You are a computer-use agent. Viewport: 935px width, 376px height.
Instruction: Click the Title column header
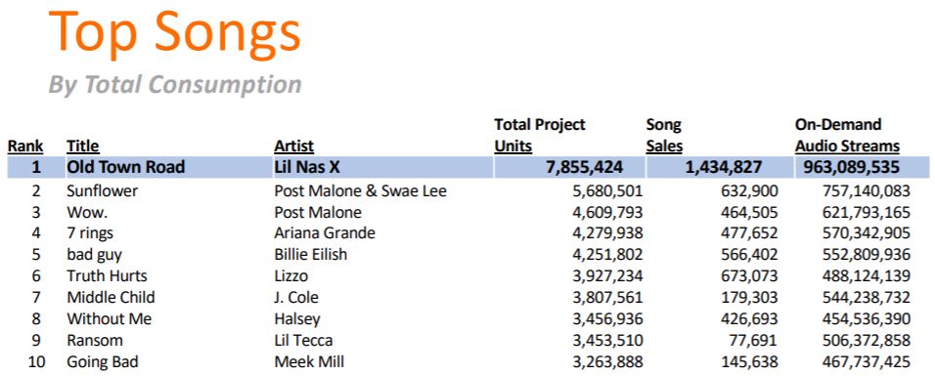coord(83,146)
